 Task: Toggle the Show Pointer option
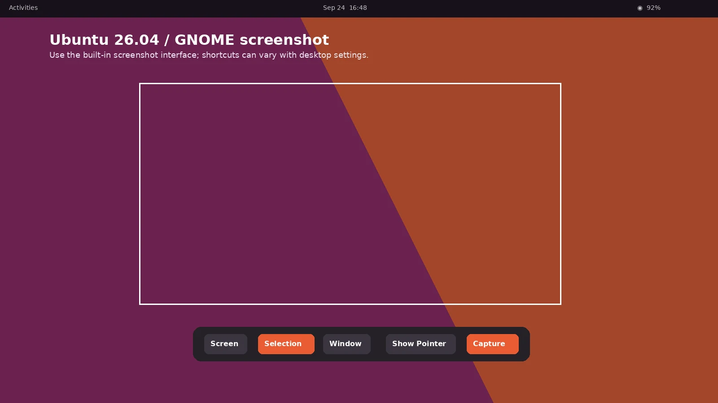click(x=420, y=344)
